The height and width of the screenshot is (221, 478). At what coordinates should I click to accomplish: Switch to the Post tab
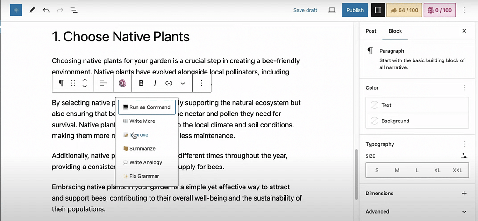371,31
